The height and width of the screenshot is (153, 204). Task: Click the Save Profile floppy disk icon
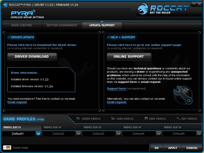coord(146,119)
